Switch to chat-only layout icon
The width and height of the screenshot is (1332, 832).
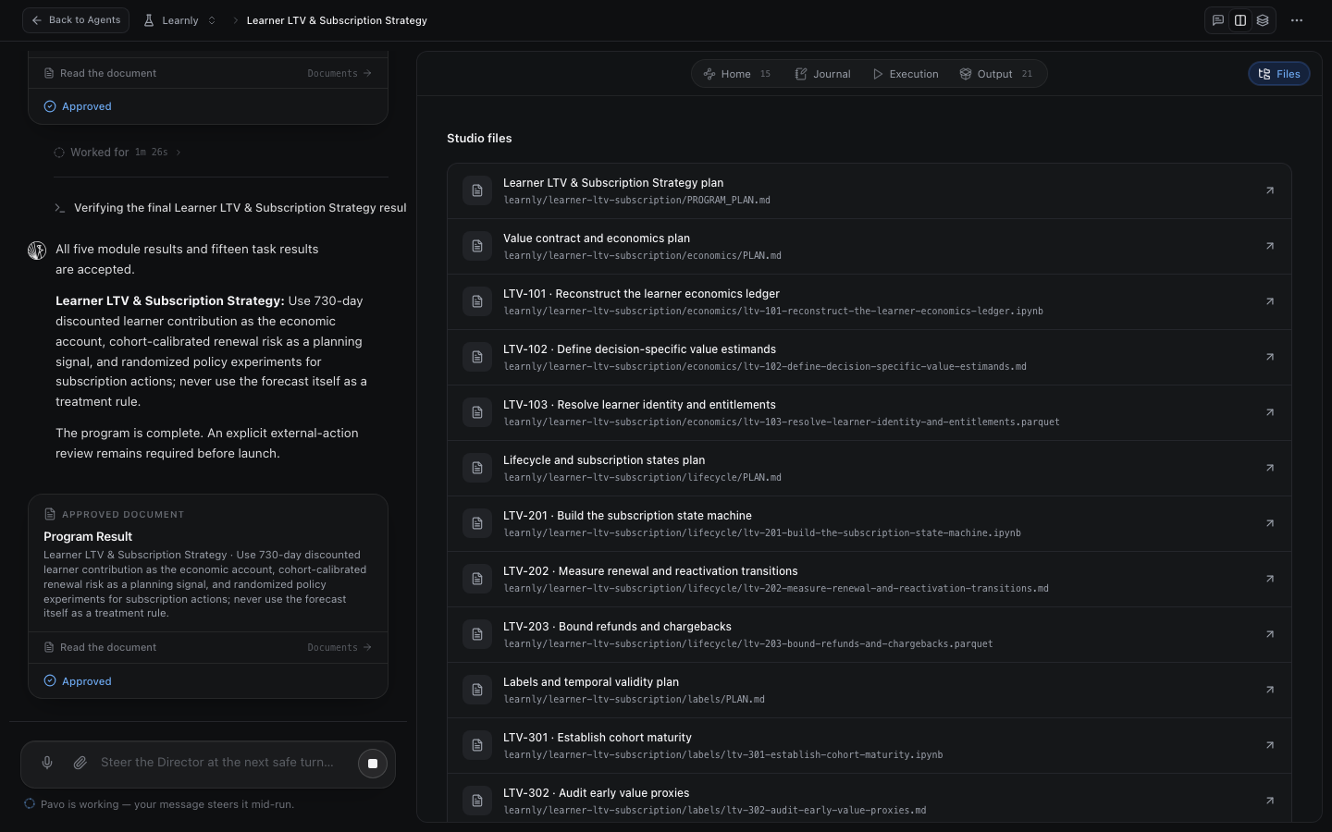[1218, 20]
